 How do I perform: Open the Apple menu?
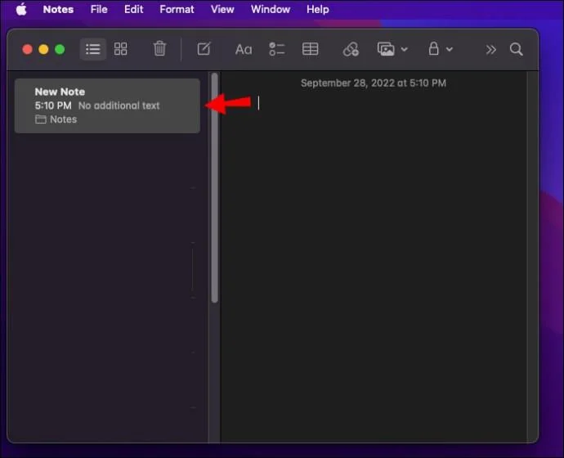point(21,9)
